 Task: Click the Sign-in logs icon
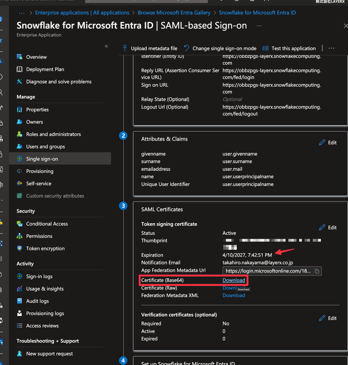tap(19, 276)
